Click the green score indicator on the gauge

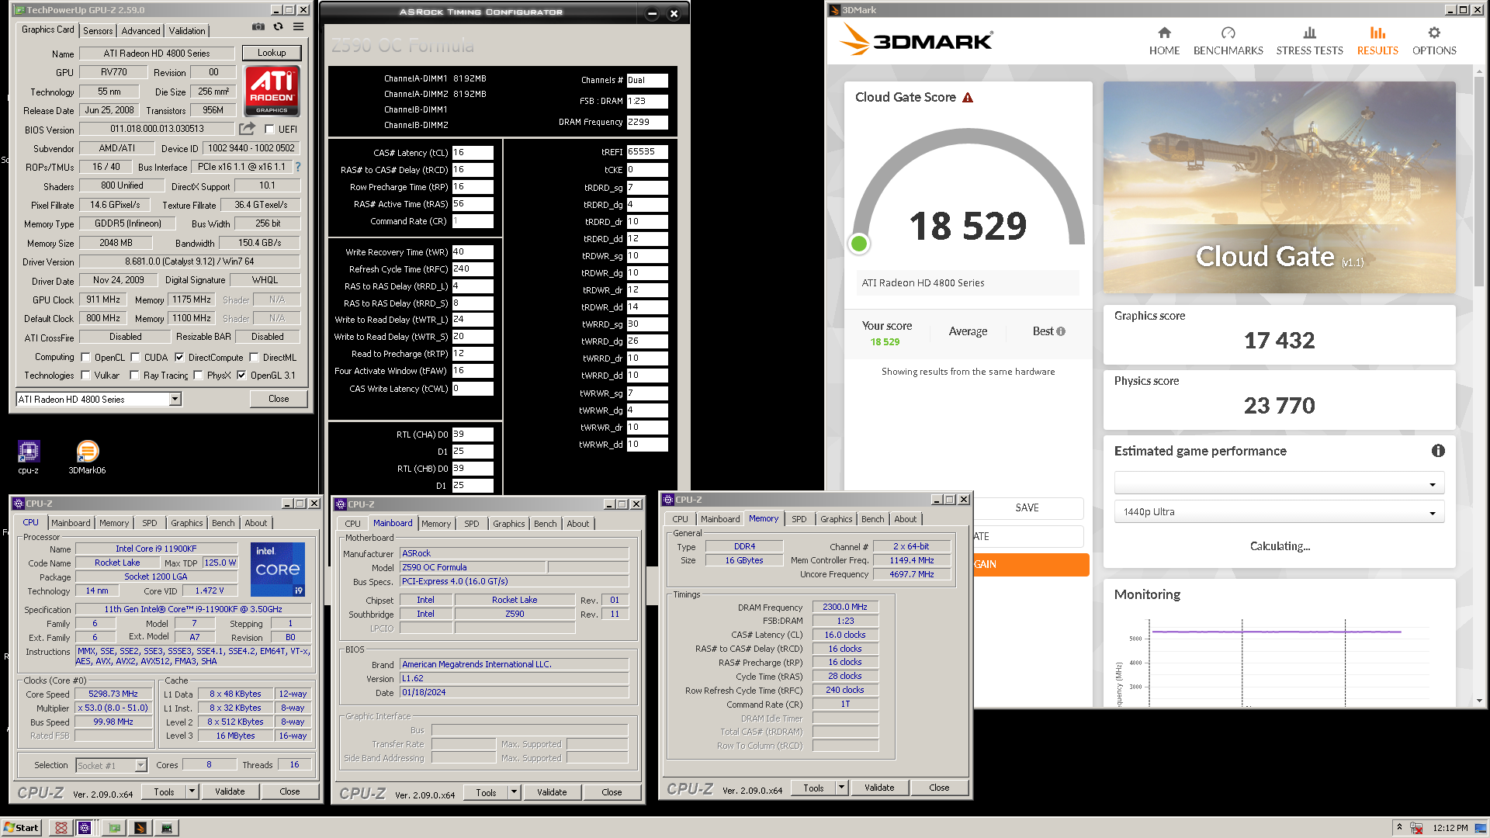[859, 244]
